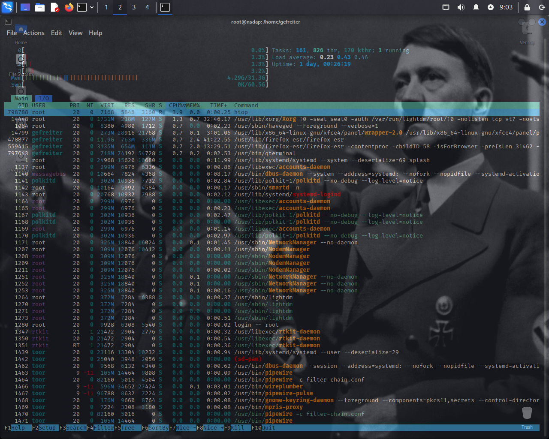Open the F6 SortBy options
Viewport: 549px width, 439px height.
(155, 428)
